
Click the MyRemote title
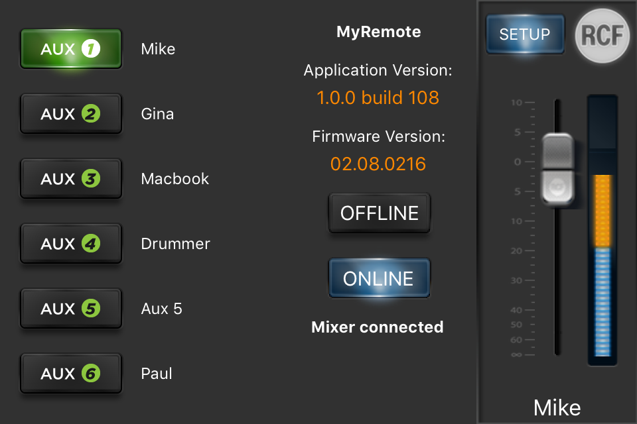378,31
